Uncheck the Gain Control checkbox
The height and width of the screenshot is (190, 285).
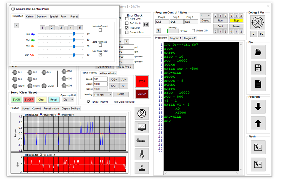pos(89,102)
